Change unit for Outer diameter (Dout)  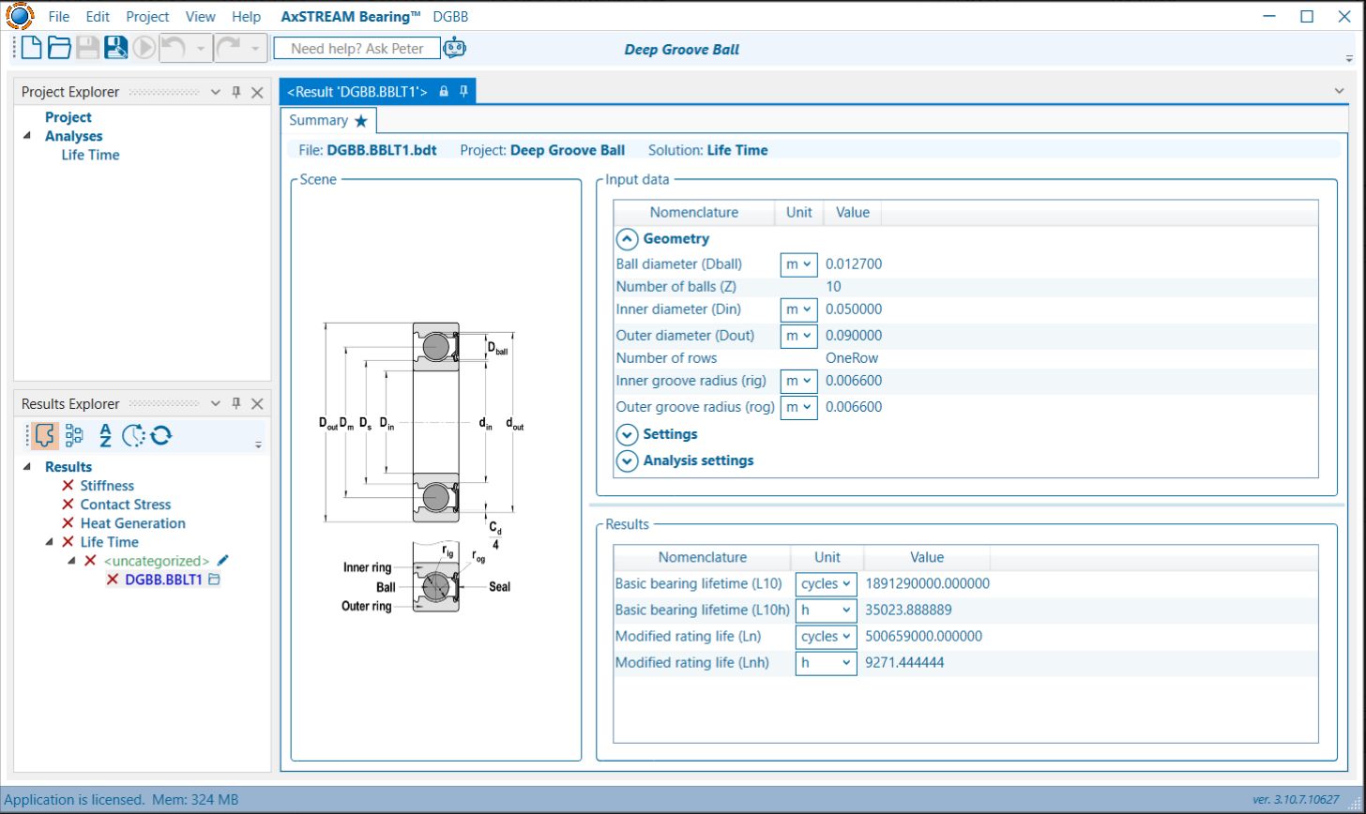tap(799, 336)
